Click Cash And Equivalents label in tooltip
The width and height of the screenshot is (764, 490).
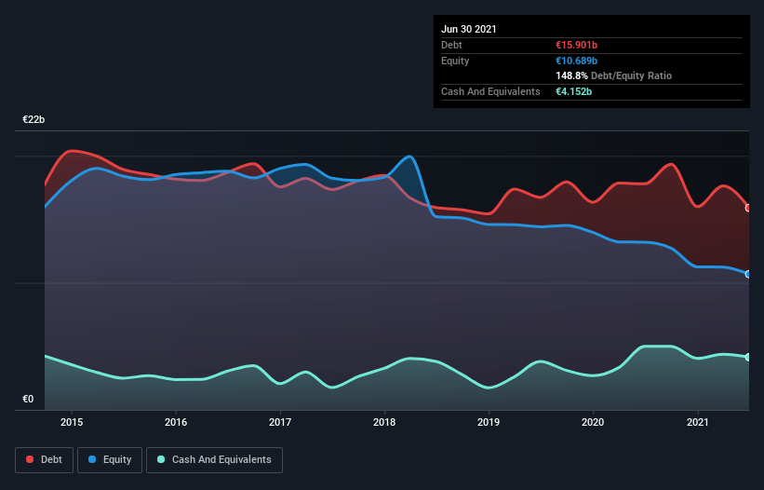490,91
